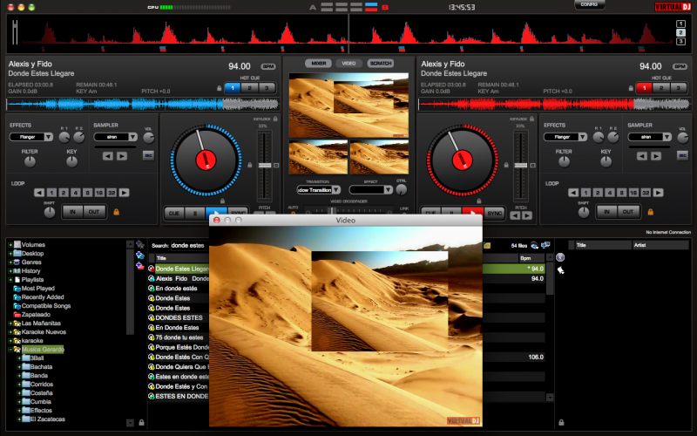Viewport: 697px width, 436px height.
Task: Click right deck SYNC button
Action: click(494, 213)
